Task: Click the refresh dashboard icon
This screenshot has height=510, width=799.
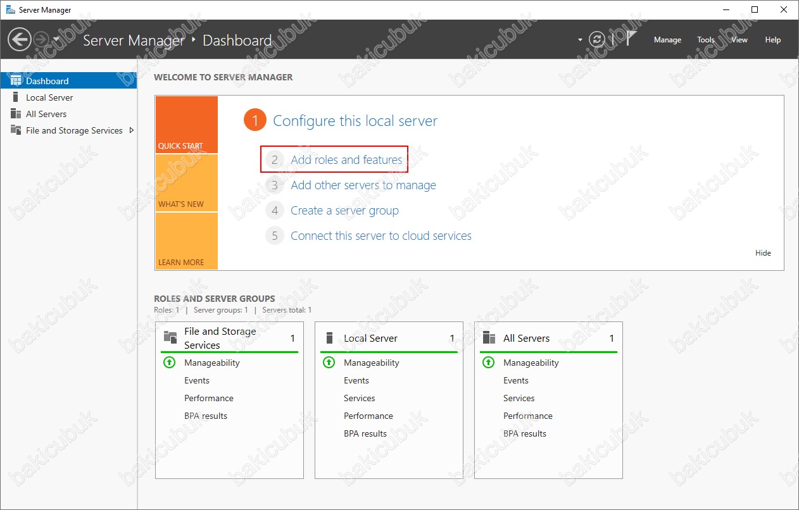Action: [x=596, y=40]
